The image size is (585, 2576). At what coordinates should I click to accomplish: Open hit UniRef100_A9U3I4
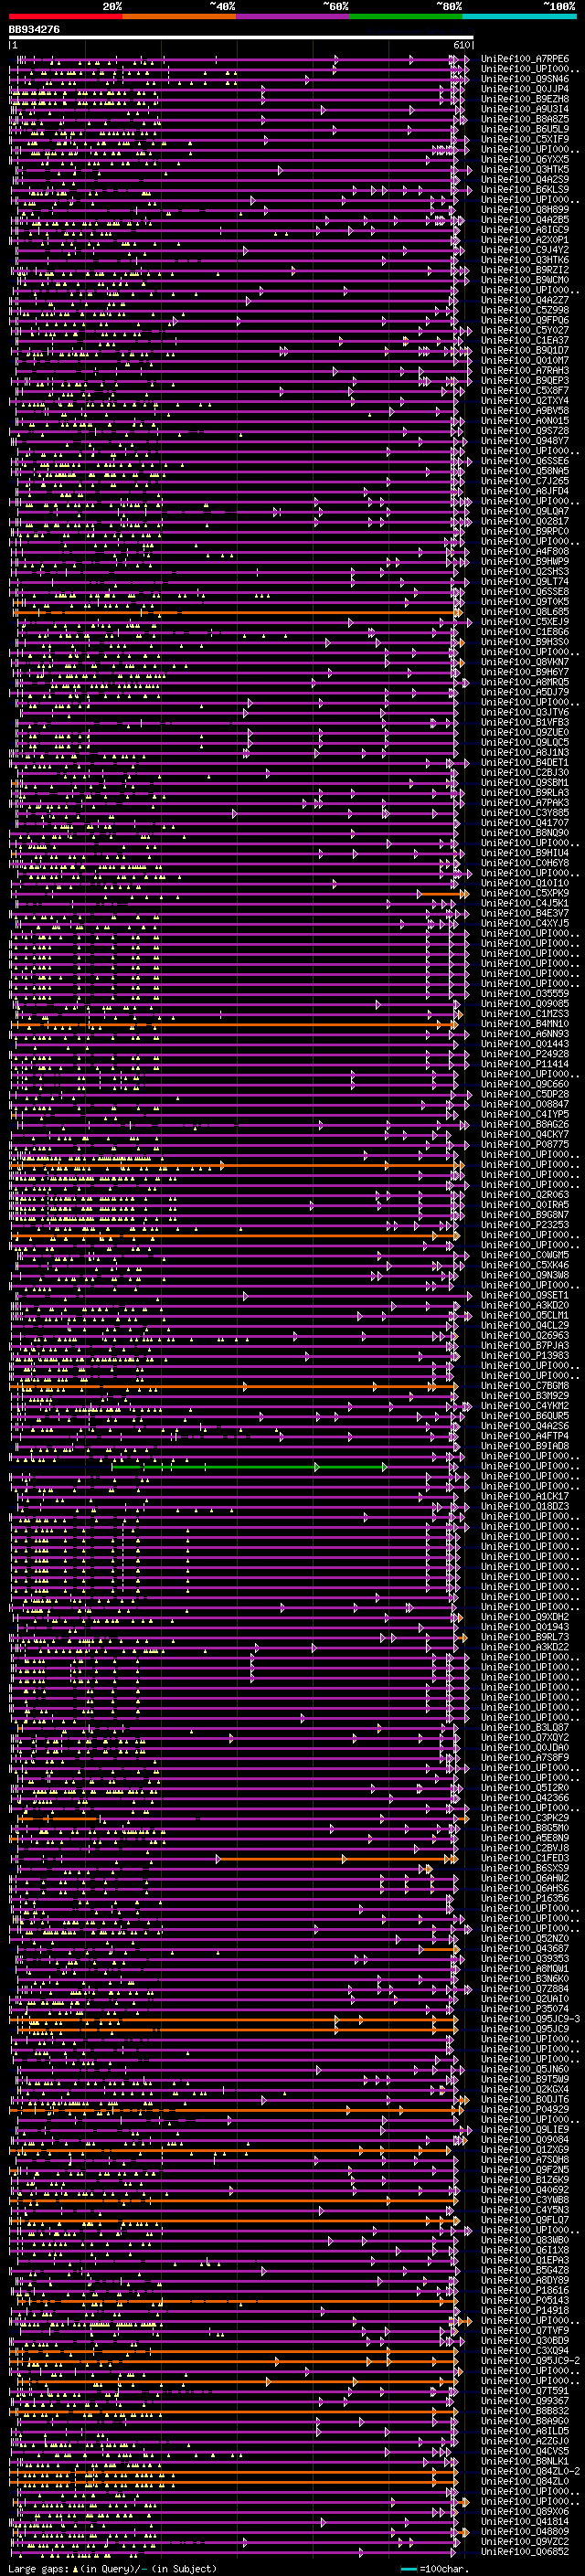pyautogui.click(x=525, y=109)
